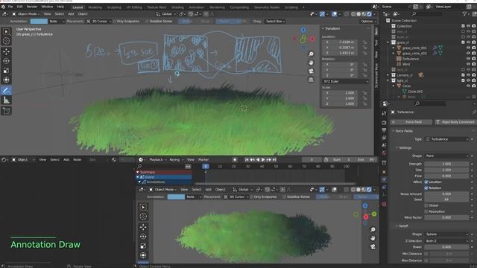The width and height of the screenshot is (477, 268).
Task: Switch to Modeling workspace tab
Action: [95, 7]
